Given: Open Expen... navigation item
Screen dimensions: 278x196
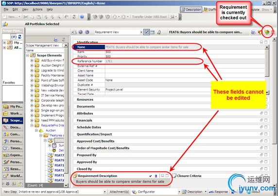Looking at the screenshot, I should (13, 155).
